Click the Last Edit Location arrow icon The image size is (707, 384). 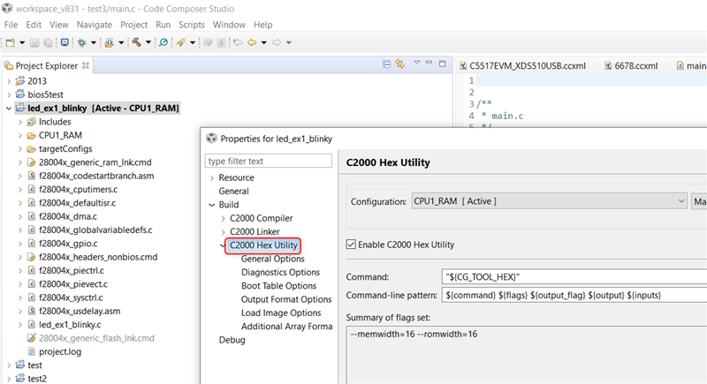coord(238,42)
